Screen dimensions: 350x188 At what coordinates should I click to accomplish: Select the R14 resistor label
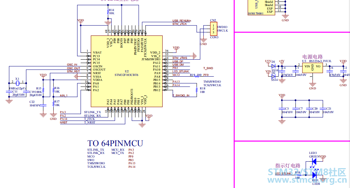click(x=111, y=10)
